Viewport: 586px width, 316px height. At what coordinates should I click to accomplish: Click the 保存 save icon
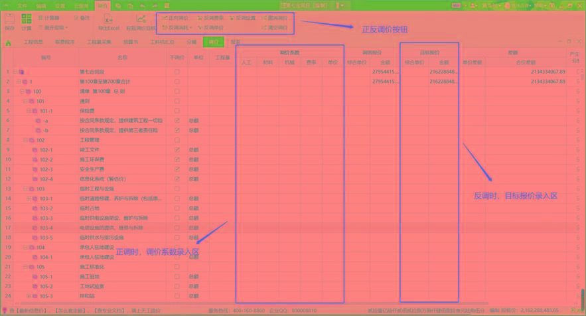pos(9,19)
